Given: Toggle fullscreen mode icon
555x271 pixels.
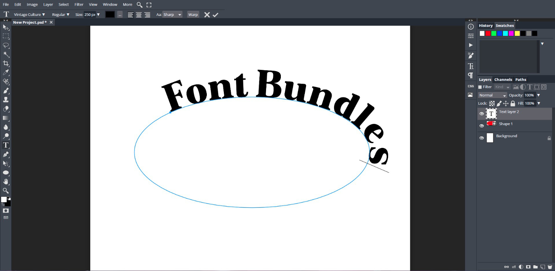Looking at the screenshot, I should (x=149, y=5).
